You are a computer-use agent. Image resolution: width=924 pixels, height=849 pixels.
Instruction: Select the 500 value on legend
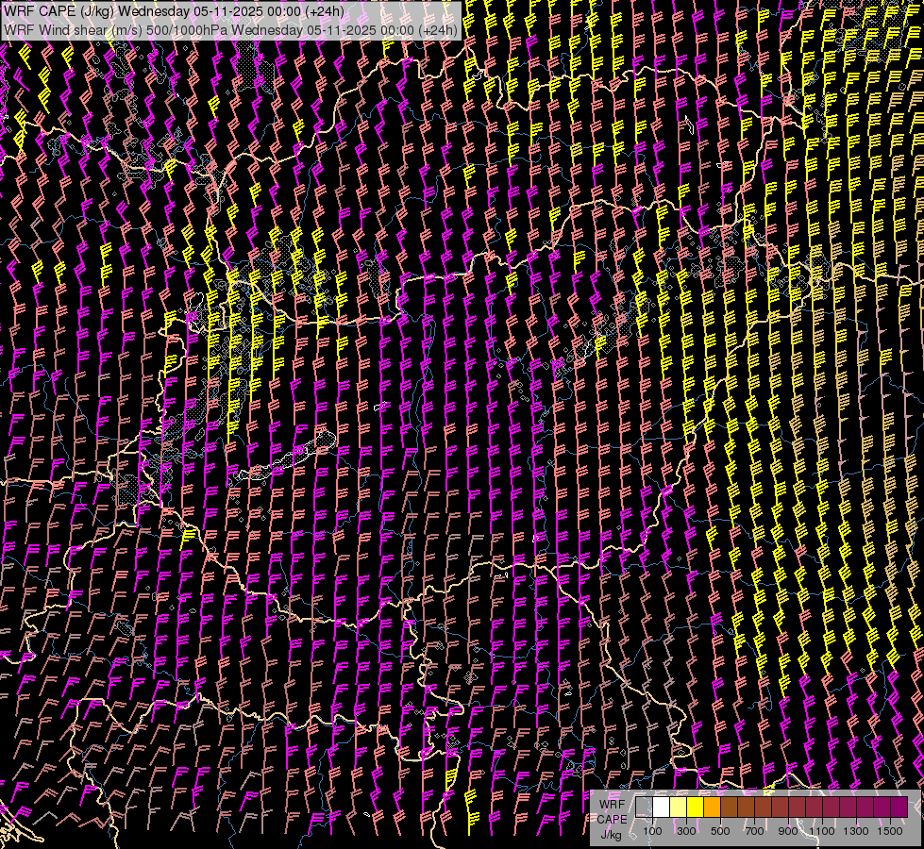(720, 831)
